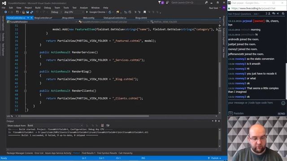Click the Open File folder icon
The height and width of the screenshot is (161, 287).
tap(24, 12)
